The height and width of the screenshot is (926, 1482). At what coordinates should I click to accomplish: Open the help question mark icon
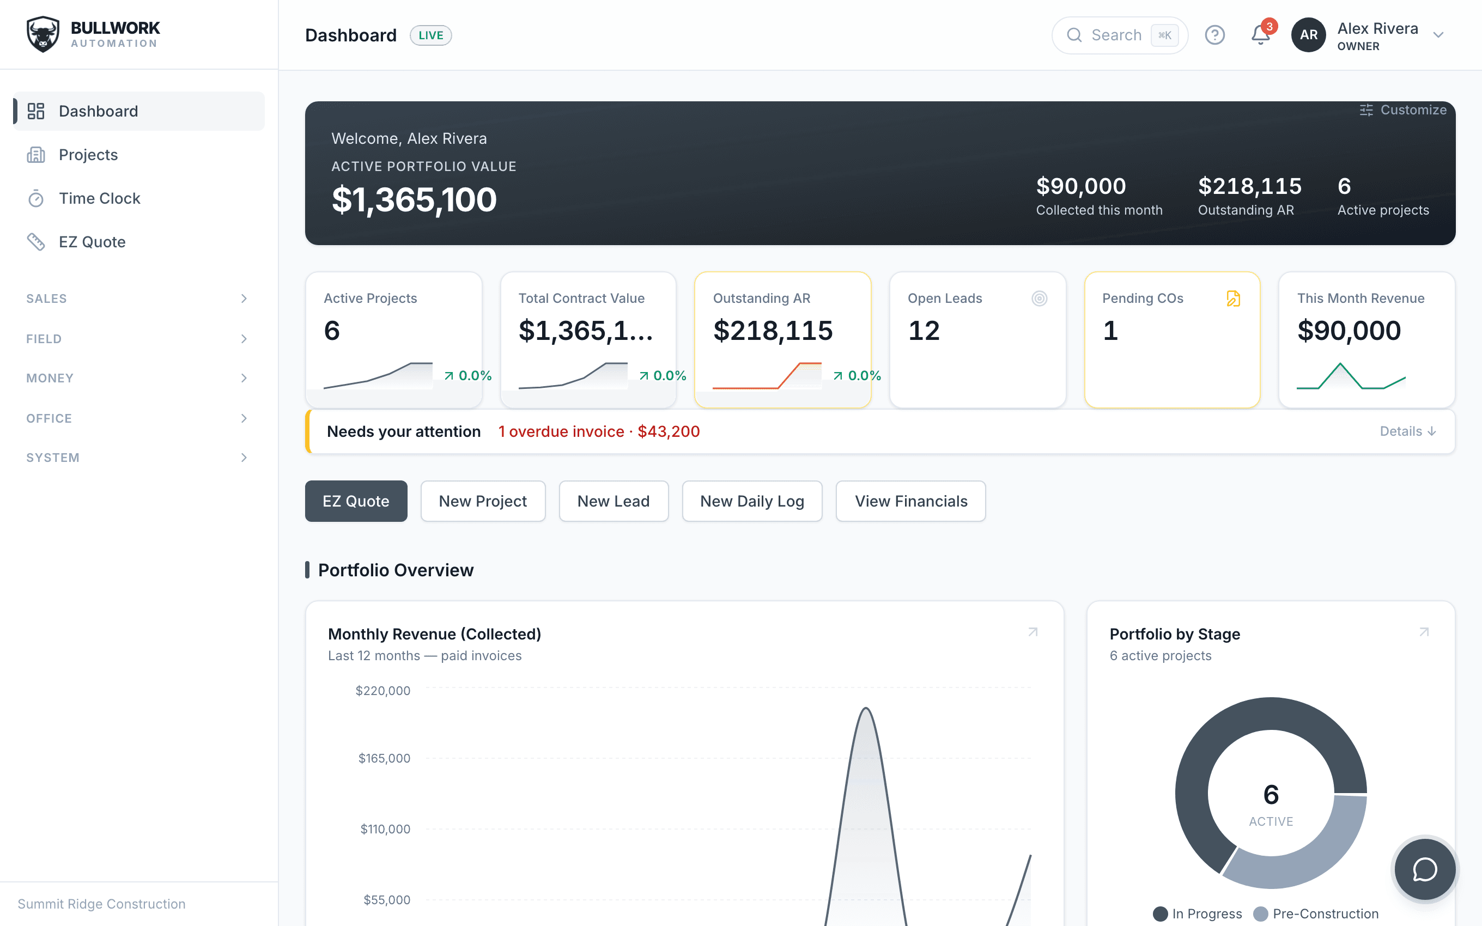point(1214,35)
